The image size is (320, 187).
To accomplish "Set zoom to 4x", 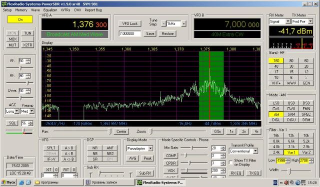I will (x=256, y=132).
